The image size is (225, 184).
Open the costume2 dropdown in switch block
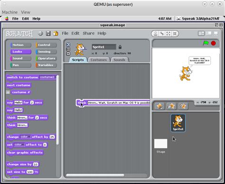(47, 77)
